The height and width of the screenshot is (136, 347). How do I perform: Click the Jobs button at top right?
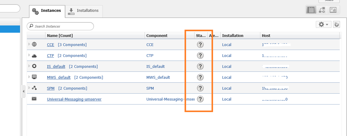pyautogui.click(x=329, y=1)
